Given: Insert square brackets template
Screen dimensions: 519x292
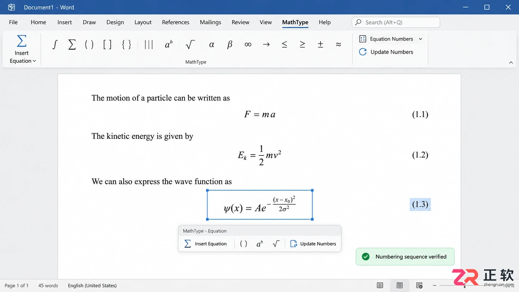Looking at the screenshot, I should click(107, 44).
